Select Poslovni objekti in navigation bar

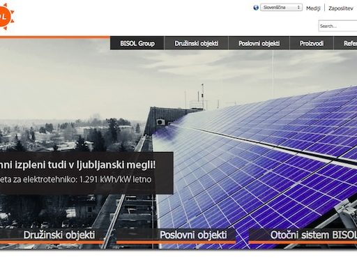[x=259, y=43]
